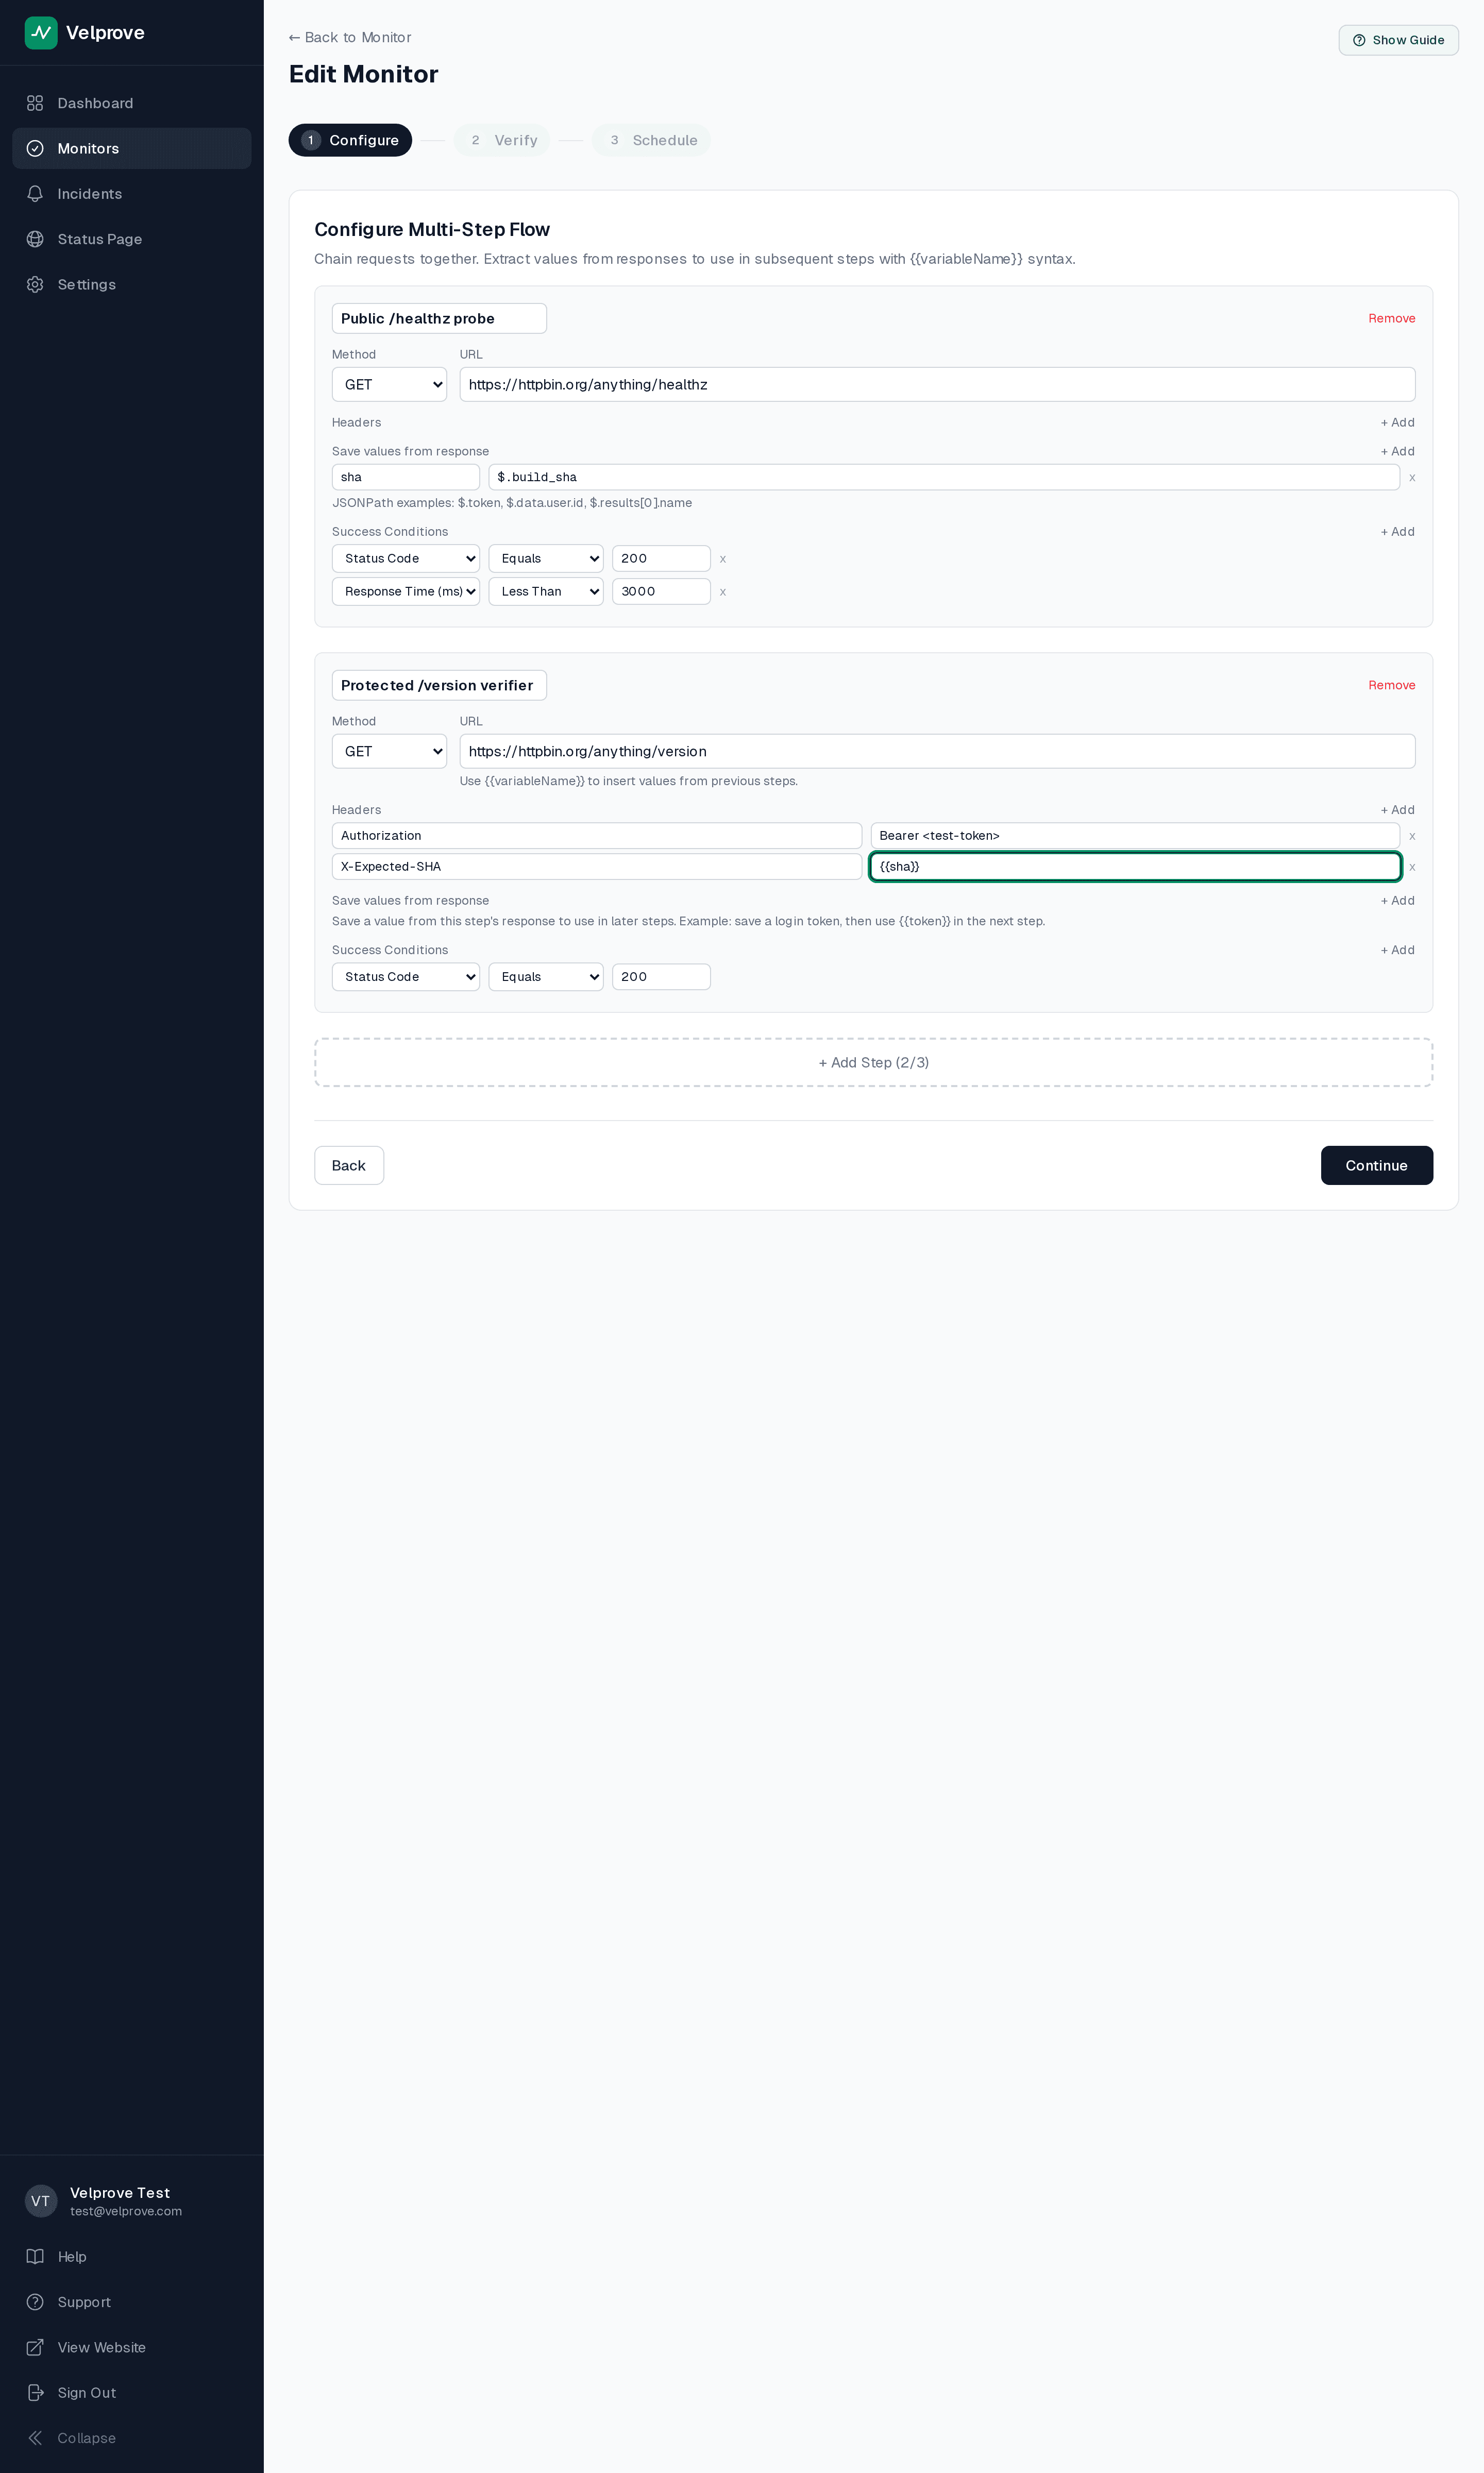Open Status Page globe icon

coord(35,239)
